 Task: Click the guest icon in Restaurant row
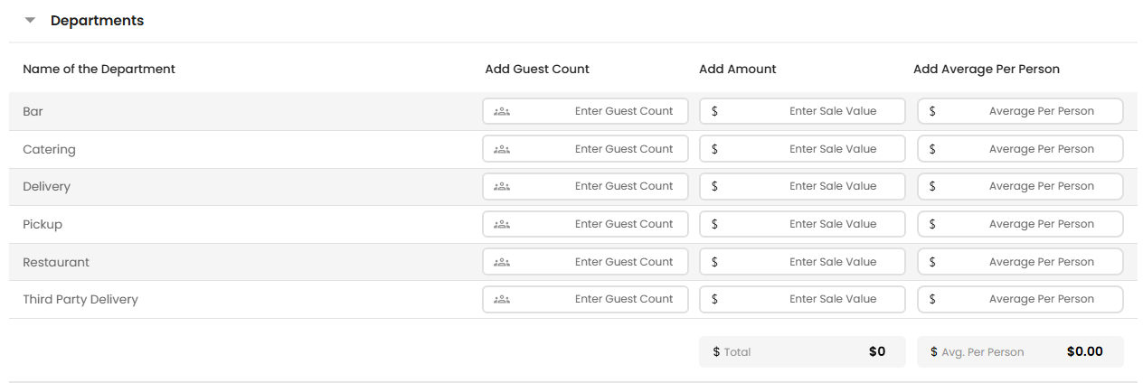coord(502,262)
